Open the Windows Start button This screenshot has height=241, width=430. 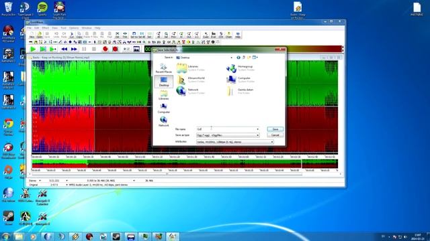pyautogui.click(x=5, y=236)
